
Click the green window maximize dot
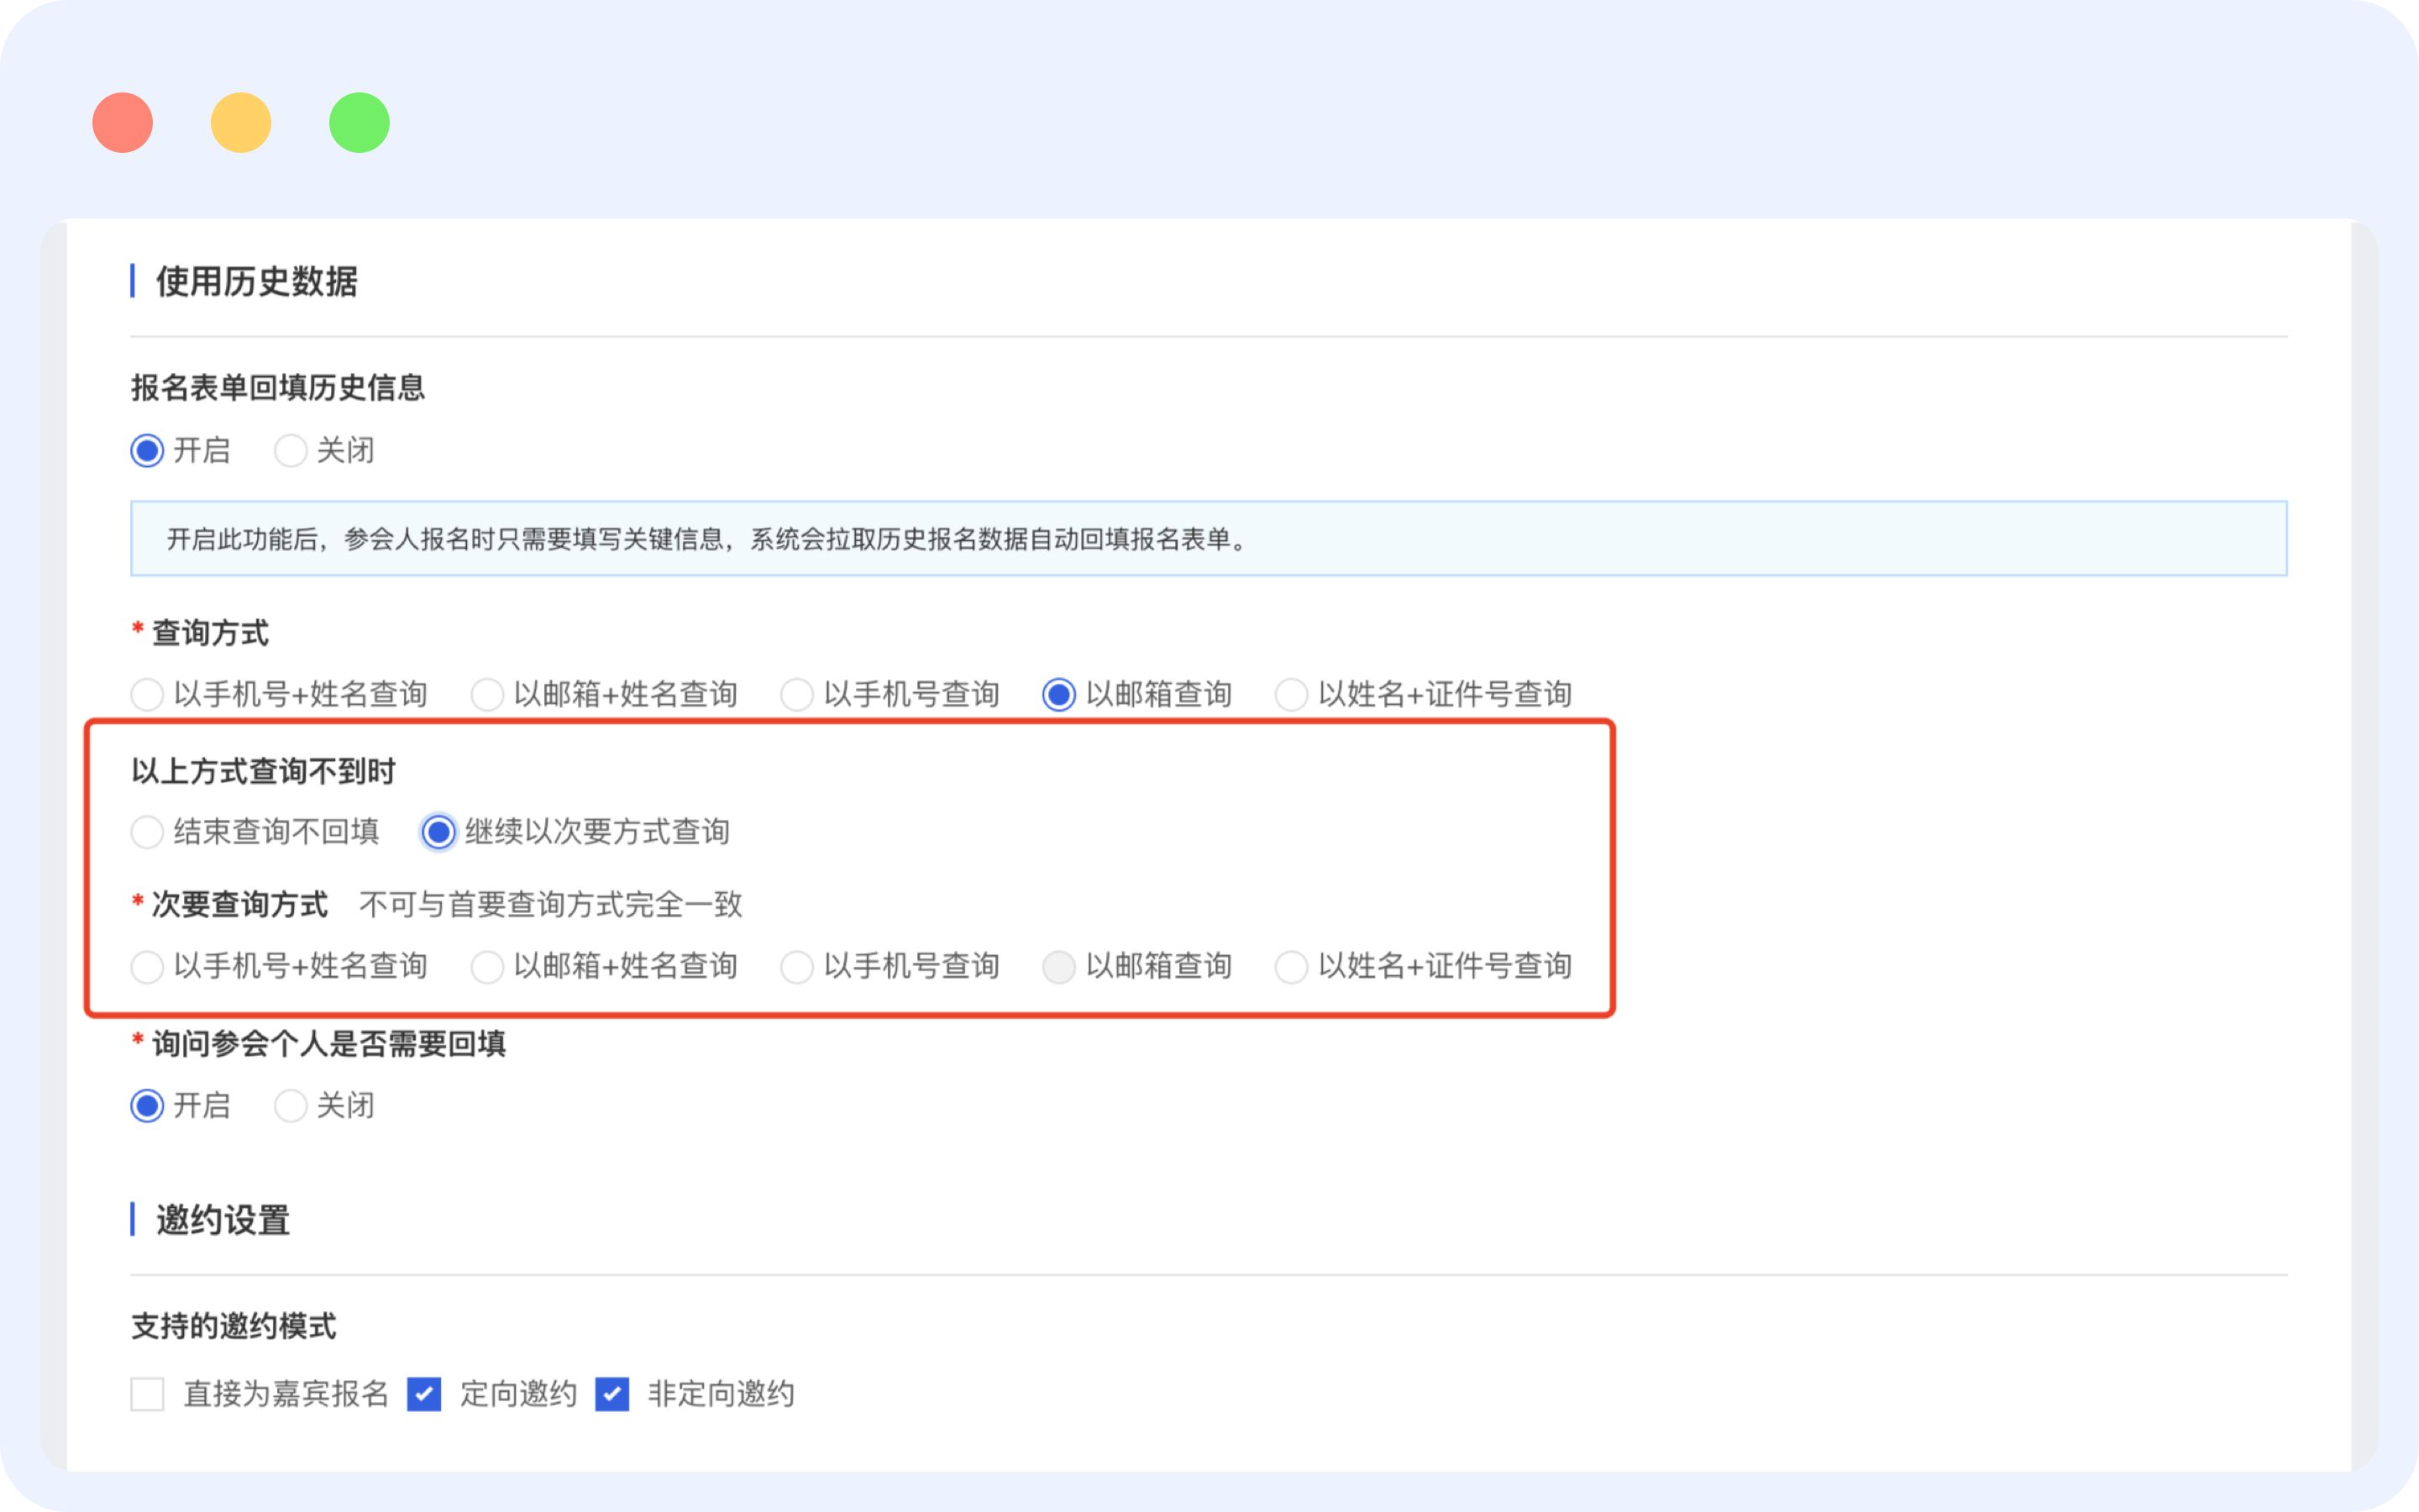(359, 123)
